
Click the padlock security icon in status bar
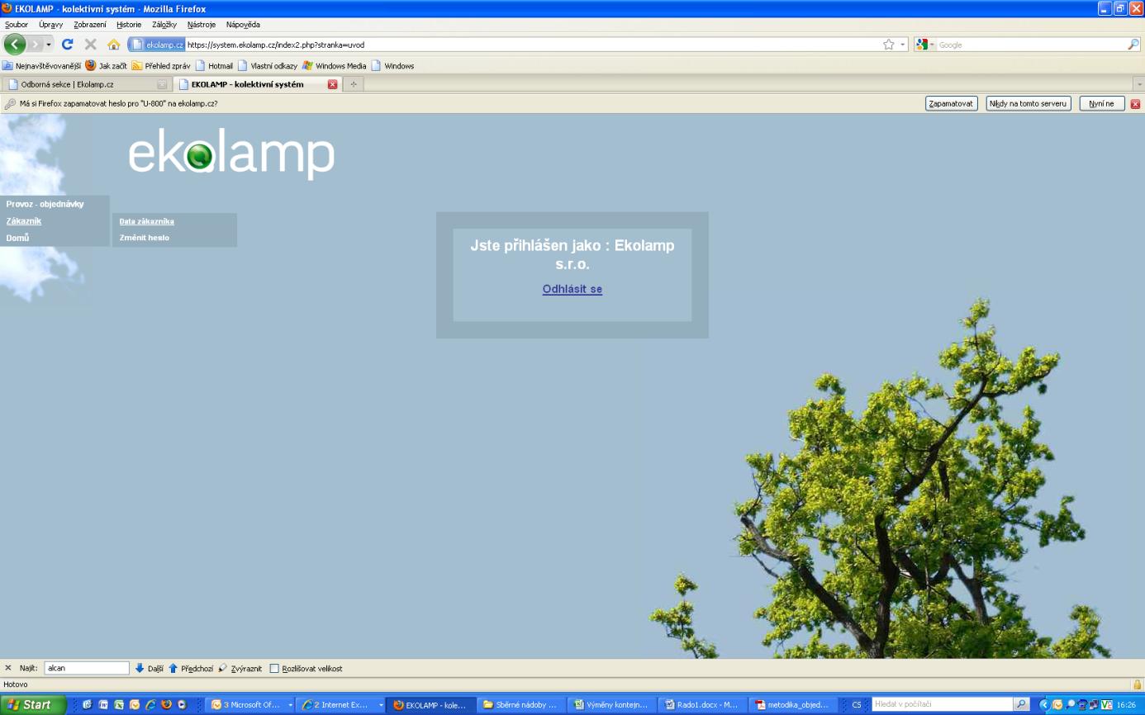pos(1137,684)
